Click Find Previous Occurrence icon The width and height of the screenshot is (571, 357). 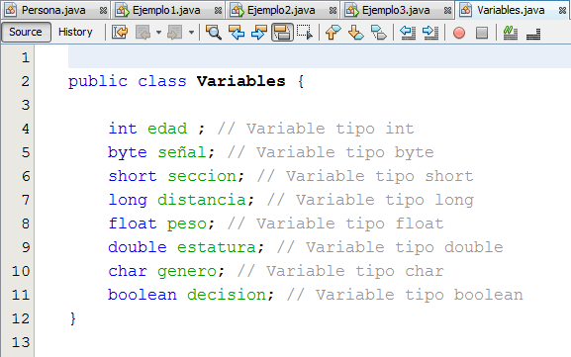click(237, 33)
